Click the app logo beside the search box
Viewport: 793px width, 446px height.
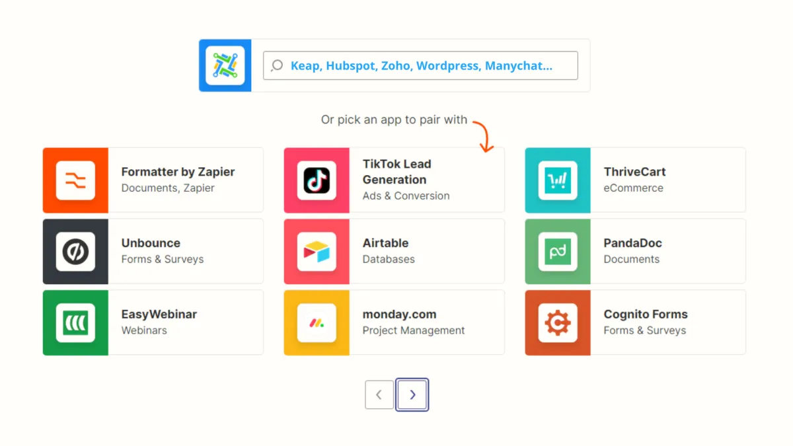225,65
